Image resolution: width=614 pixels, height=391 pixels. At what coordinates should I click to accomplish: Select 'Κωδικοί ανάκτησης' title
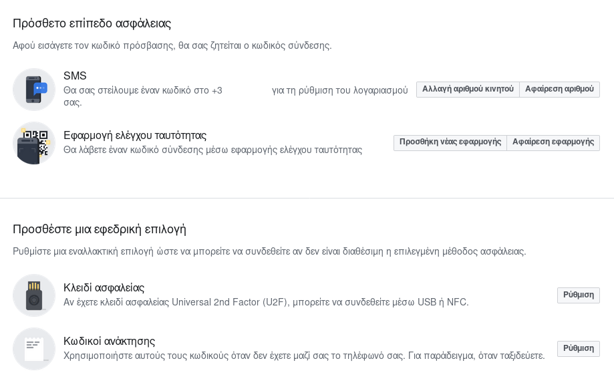click(110, 342)
